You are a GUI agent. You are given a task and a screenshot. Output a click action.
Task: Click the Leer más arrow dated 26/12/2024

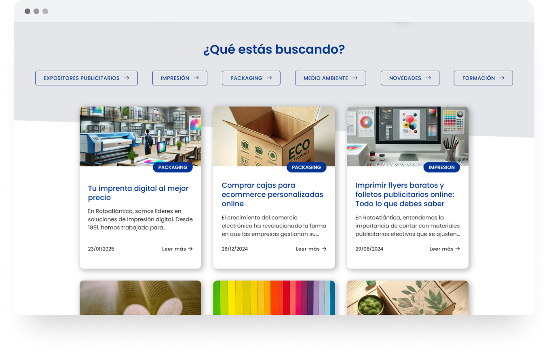[324, 249]
